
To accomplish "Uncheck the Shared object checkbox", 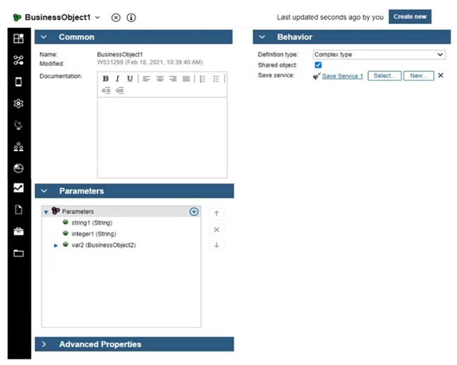I will (x=318, y=65).
